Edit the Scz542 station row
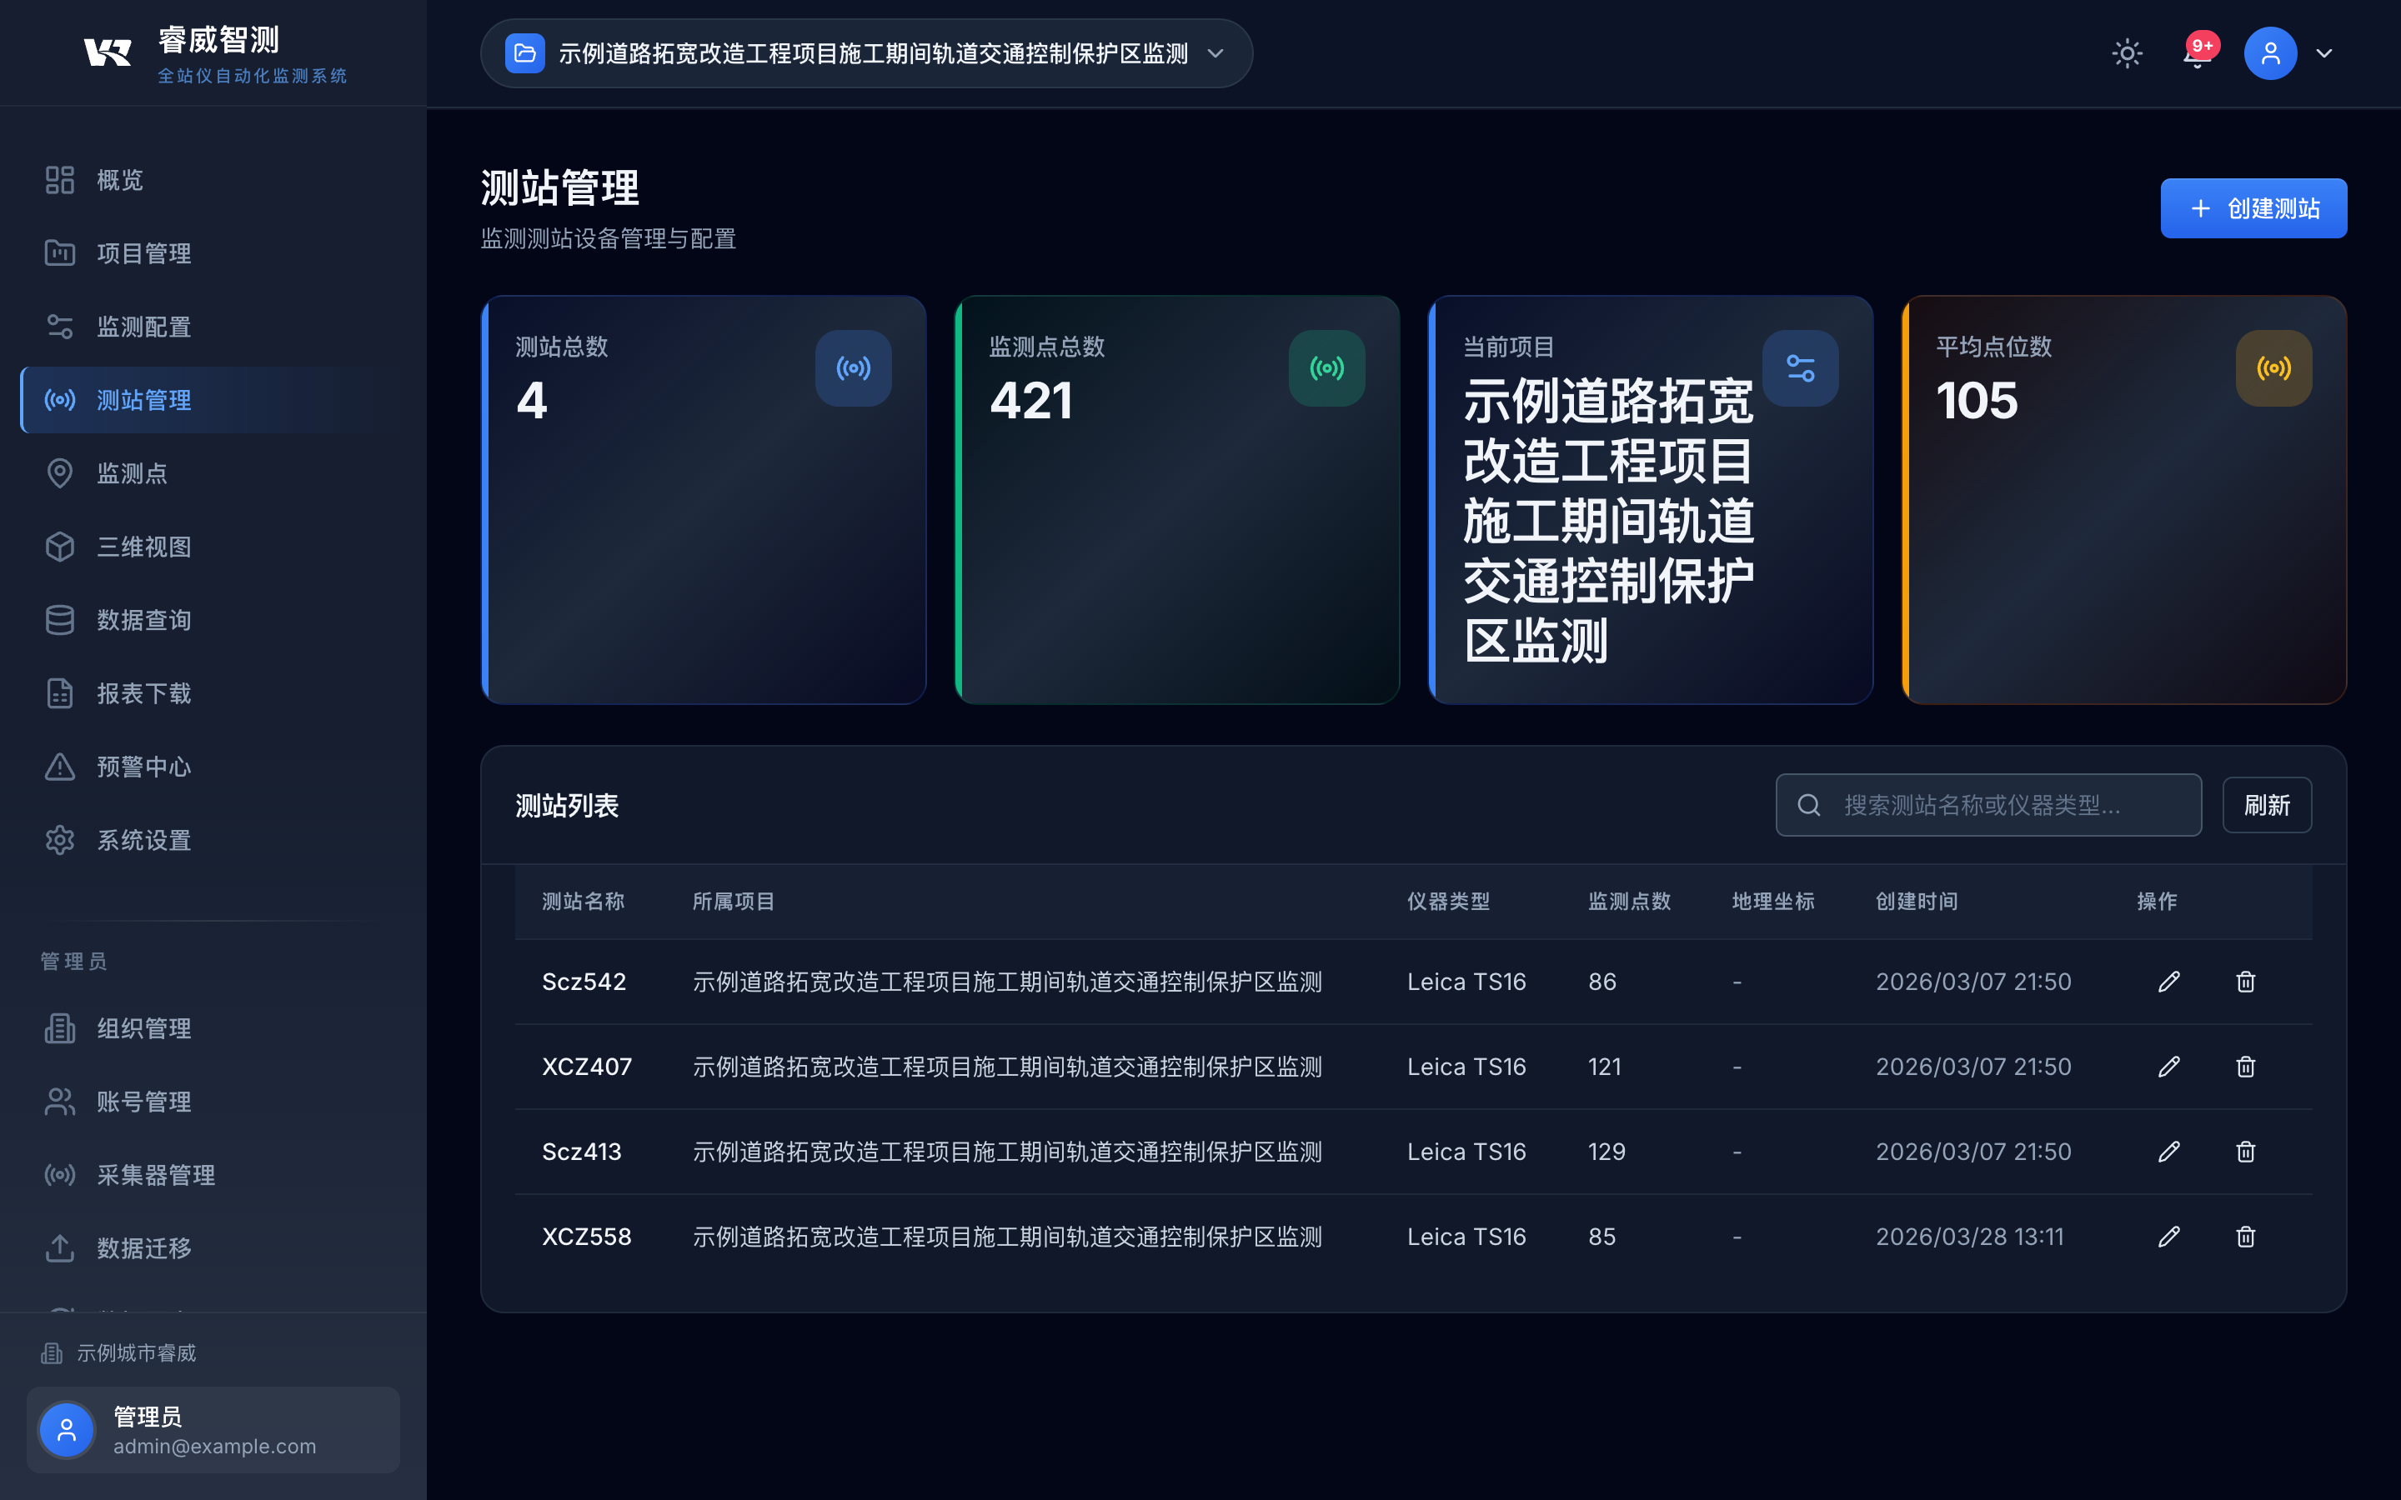This screenshot has height=1500, width=2401. coord(2169,981)
